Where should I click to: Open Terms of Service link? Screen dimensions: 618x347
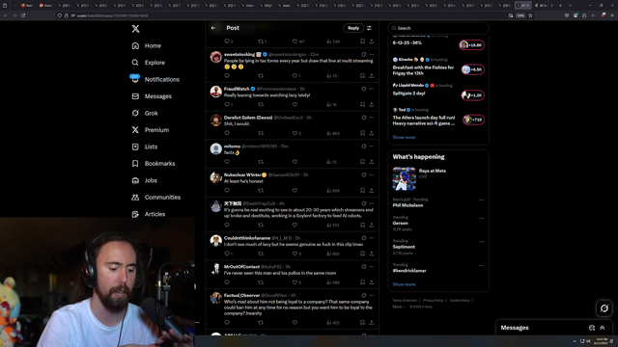pos(405,300)
